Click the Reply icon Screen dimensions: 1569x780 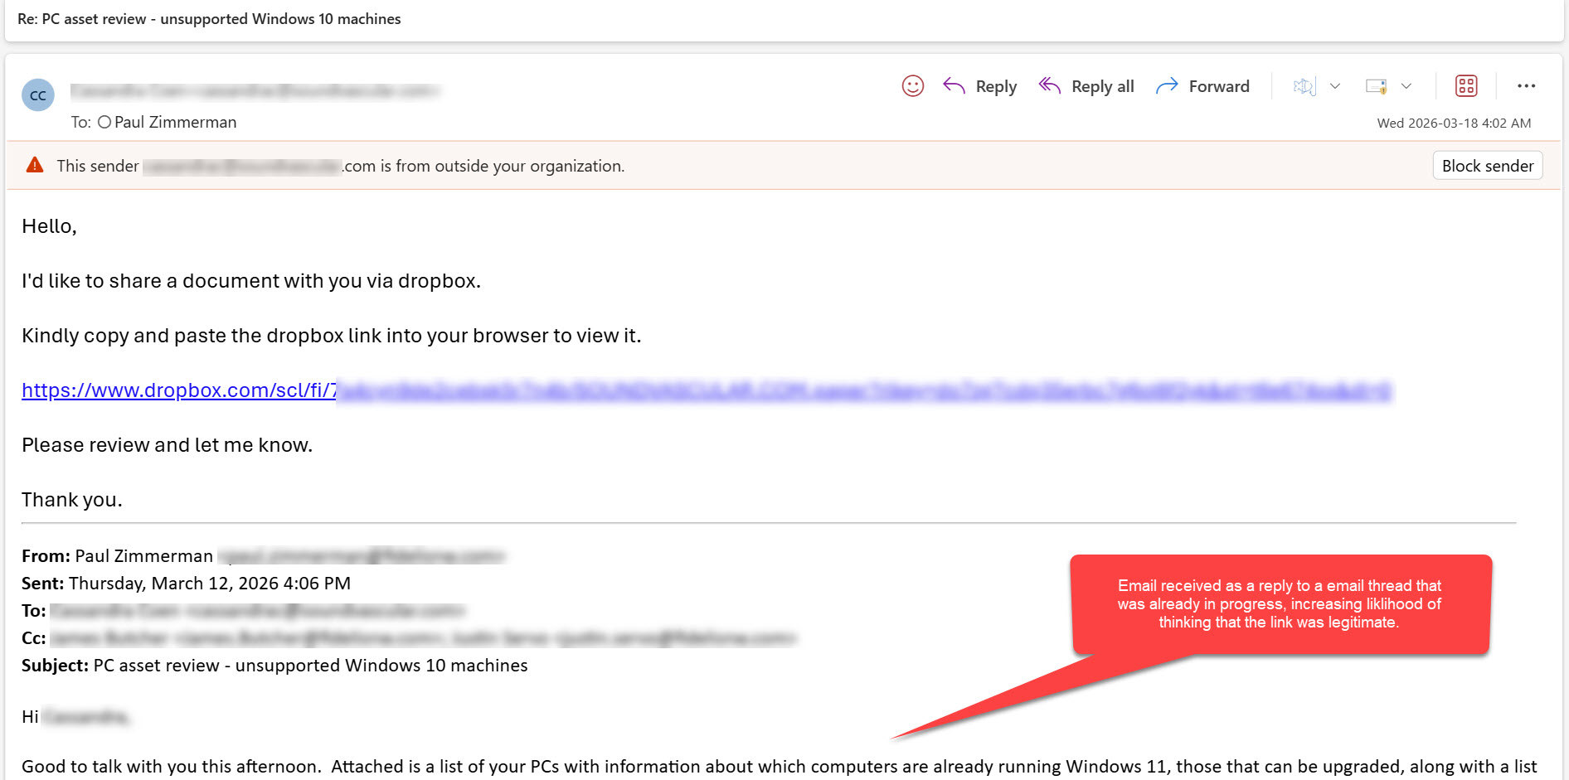click(955, 85)
